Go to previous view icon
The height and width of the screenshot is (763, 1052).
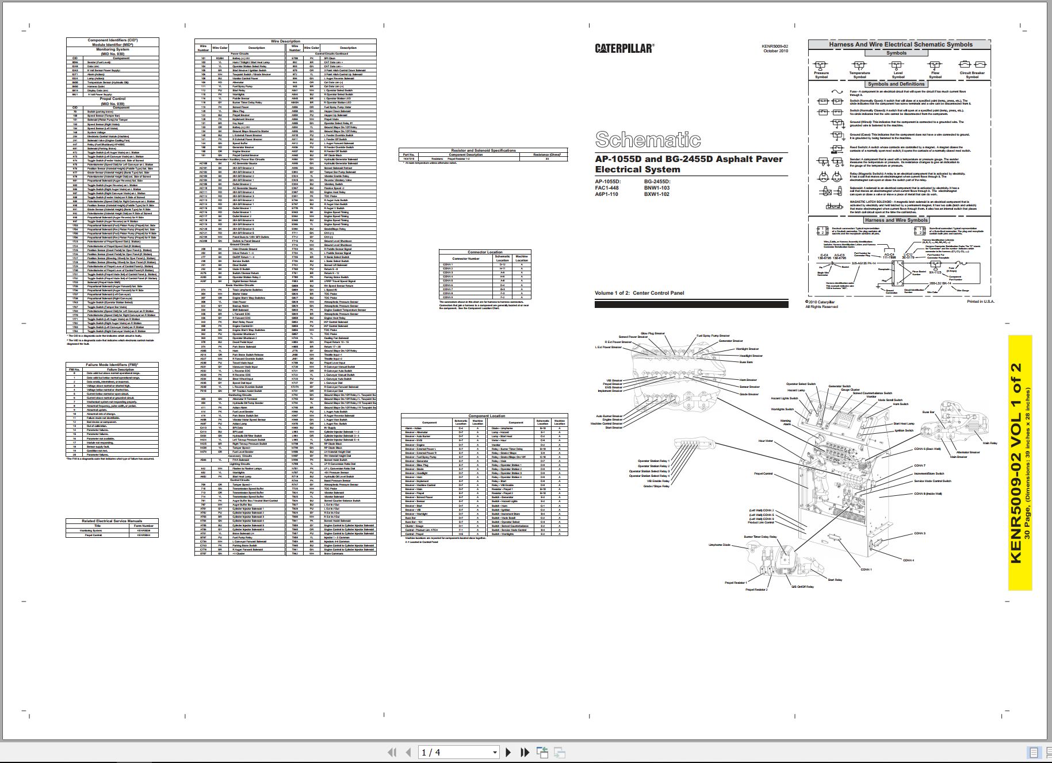(x=542, y=752)
